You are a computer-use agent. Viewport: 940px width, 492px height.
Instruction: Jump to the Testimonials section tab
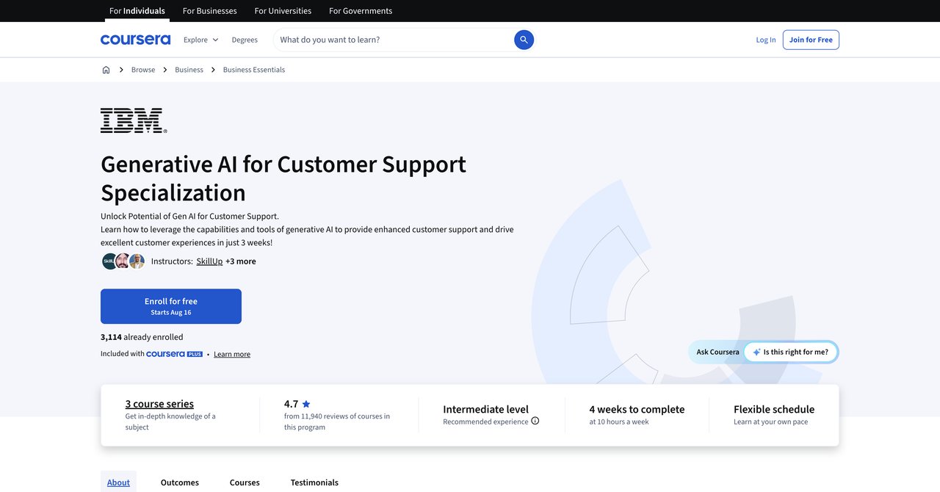(314, 482)
